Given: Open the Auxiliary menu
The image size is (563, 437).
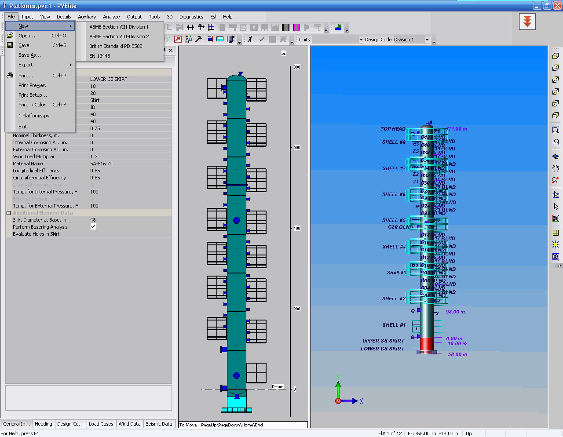Looking at the screenshot, I should click(87, 17).
